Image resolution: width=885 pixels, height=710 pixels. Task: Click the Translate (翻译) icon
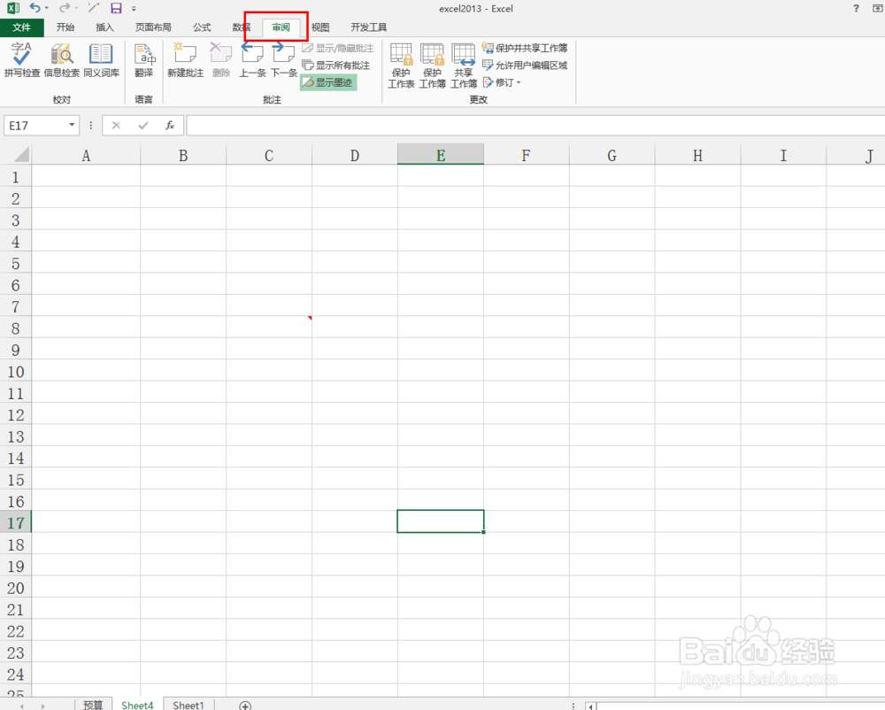[x=144, y=59]
